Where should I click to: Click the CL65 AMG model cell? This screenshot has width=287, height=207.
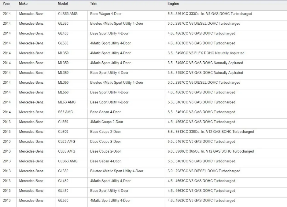click(x=71, y=153)
